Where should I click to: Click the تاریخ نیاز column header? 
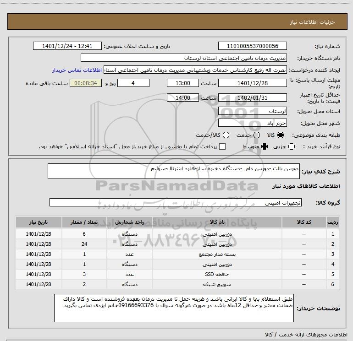coord(39,222)
